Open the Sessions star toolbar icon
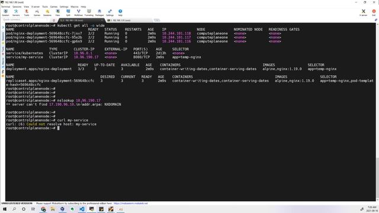The image size is (379, 213). pyautogui.click(x=47, y=13)
